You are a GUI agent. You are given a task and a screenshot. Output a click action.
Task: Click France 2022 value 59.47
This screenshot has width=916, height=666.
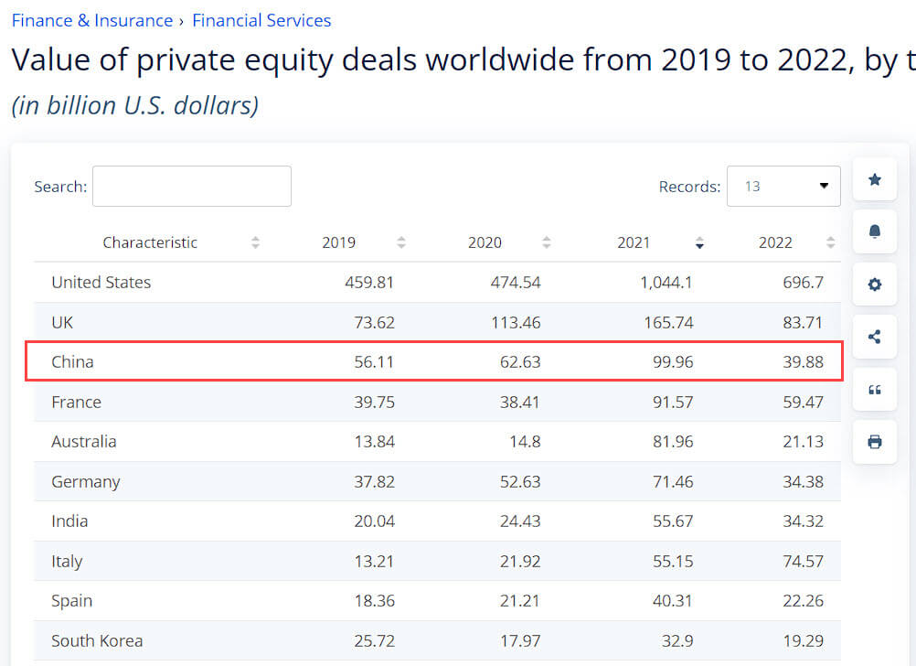point(804,403)
